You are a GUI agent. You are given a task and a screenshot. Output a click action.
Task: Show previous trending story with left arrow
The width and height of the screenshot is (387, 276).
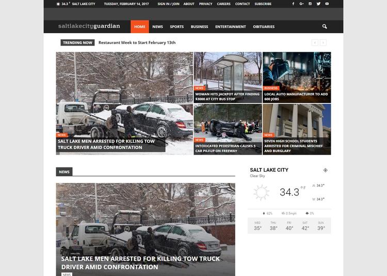pyautogui.click(x=315, y=42)
